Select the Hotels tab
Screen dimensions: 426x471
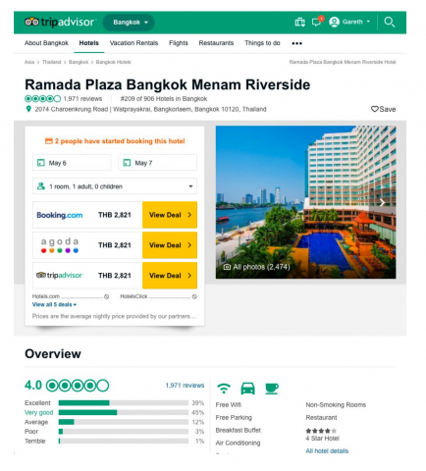(88, 43)
